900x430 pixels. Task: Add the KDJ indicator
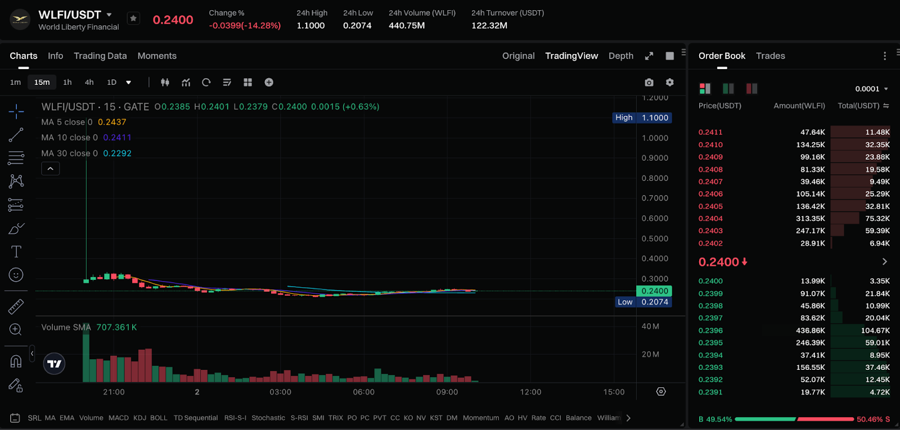pos(139,418)
